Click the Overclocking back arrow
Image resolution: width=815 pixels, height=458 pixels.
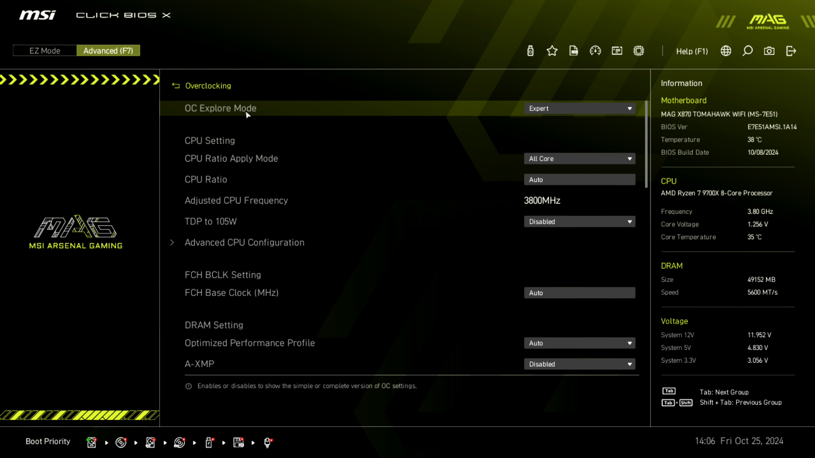pos(175,86)
